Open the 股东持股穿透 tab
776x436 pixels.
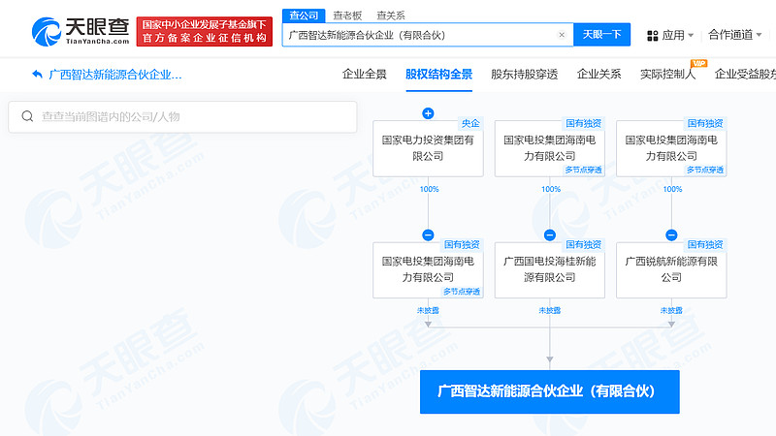click(x=525, y=75)
